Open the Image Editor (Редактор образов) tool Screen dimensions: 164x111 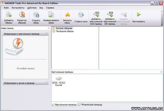point(22,14)
